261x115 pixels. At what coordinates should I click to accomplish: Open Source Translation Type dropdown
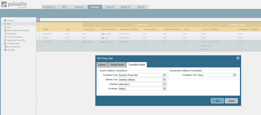coord(164,75)
